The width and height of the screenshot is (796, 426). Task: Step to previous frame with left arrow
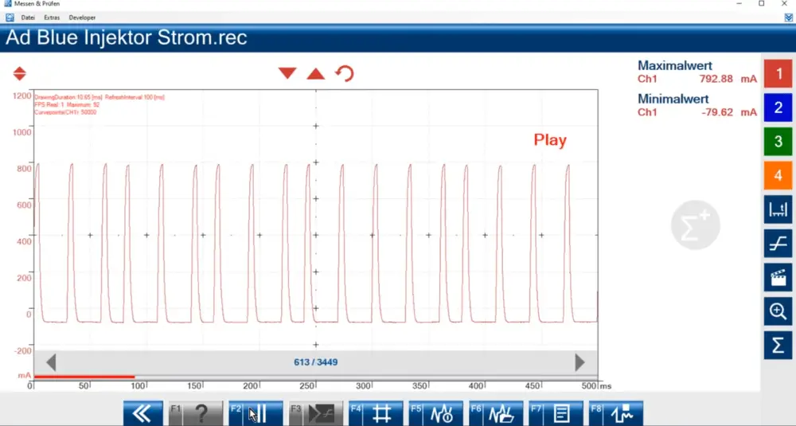coord(51,362)
